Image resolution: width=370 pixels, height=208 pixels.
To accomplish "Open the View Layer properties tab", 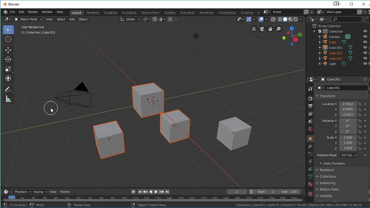I will point(310,114).
